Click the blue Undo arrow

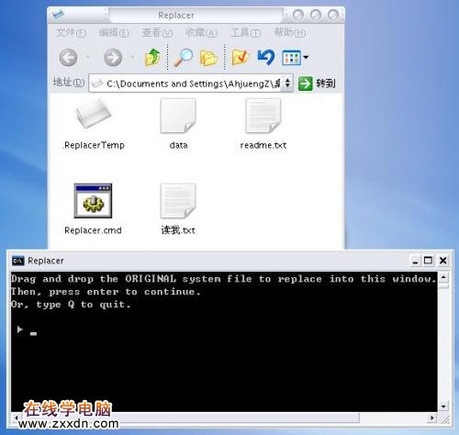click(265, 57)
